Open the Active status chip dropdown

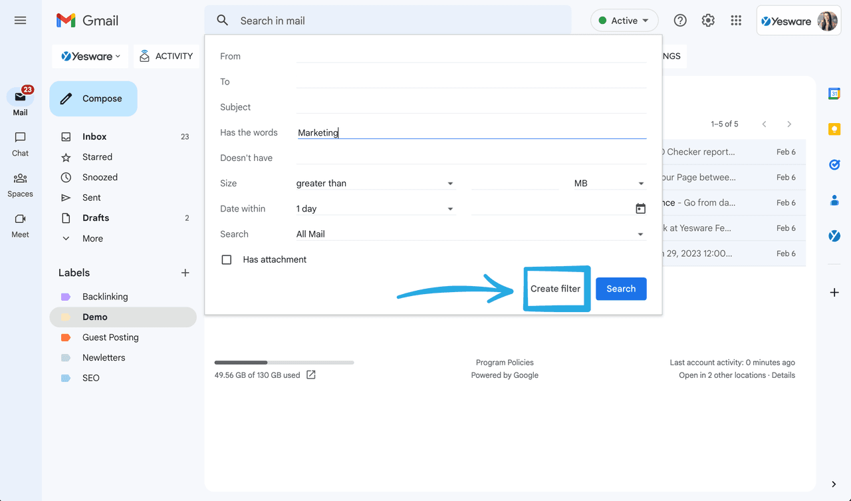pos(624,20)
